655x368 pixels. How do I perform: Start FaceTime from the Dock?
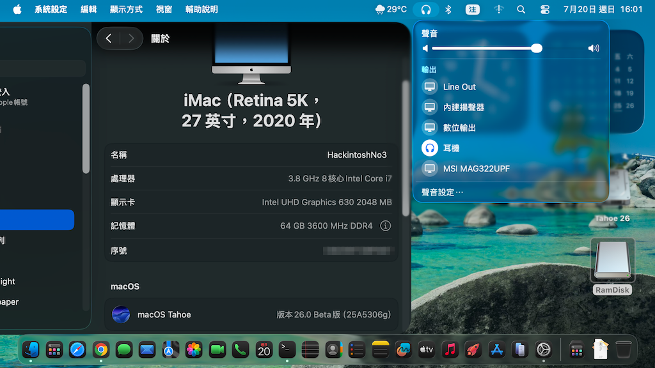coord(217,349)
